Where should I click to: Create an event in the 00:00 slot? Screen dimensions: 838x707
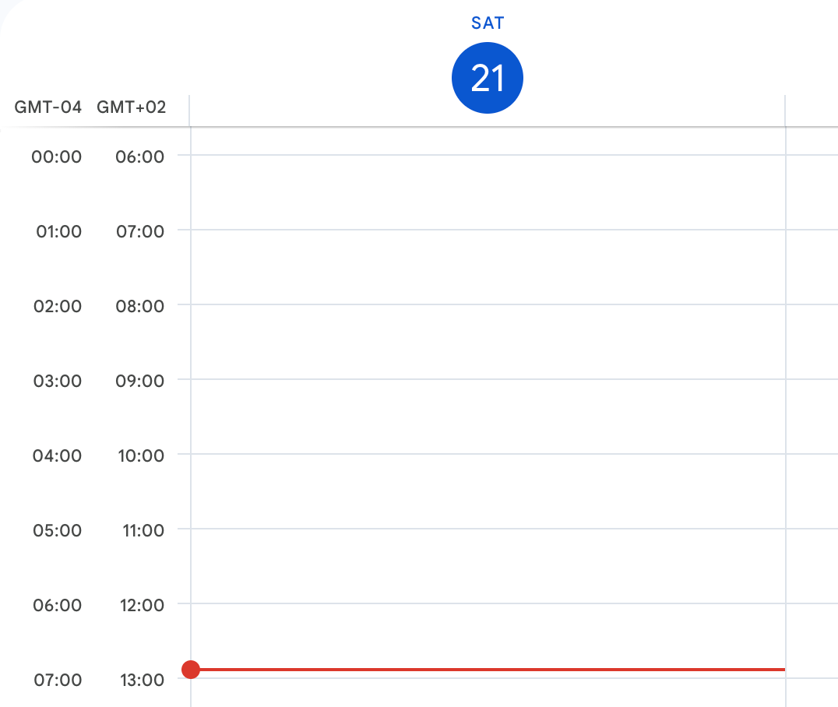(x=488, y=192)
